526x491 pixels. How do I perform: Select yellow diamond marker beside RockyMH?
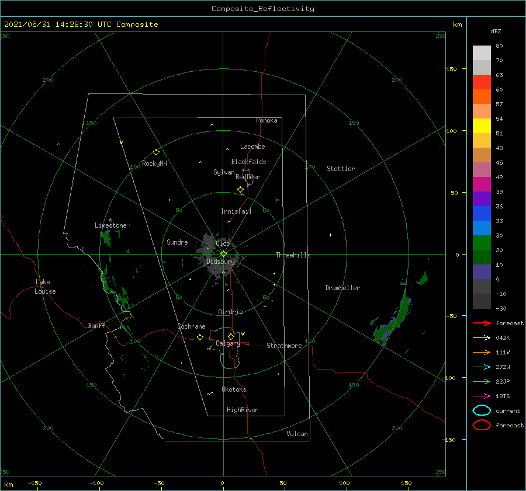[x=156, y=152]
